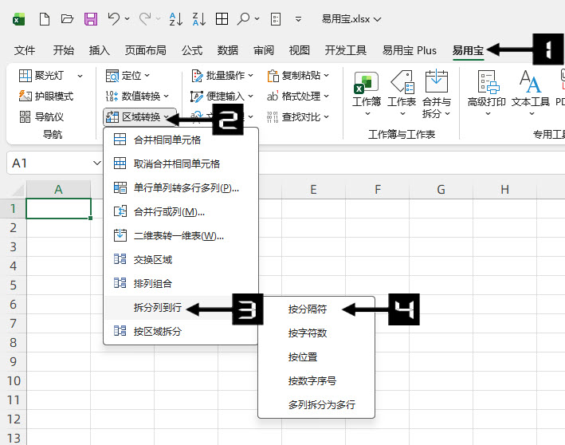The width and height of the screenshot is (565, 445).
Task: Expand the 批量操作 batch operations dropdown
Action: [x=222, y=75]
